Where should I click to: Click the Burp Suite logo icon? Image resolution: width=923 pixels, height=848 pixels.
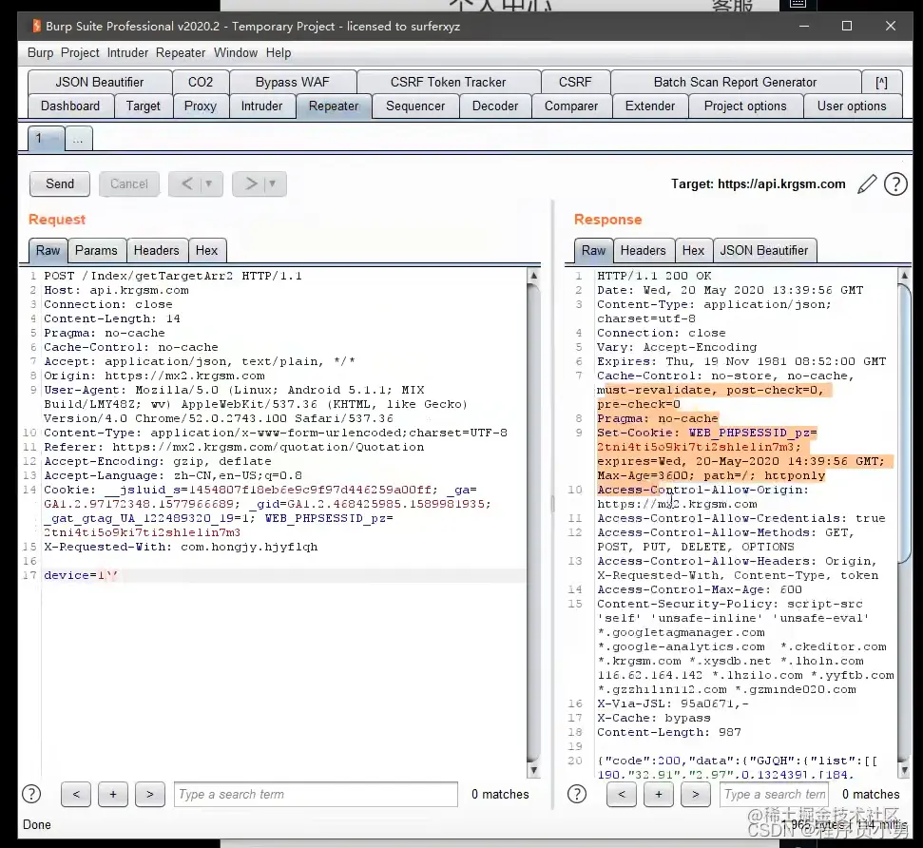36,26
